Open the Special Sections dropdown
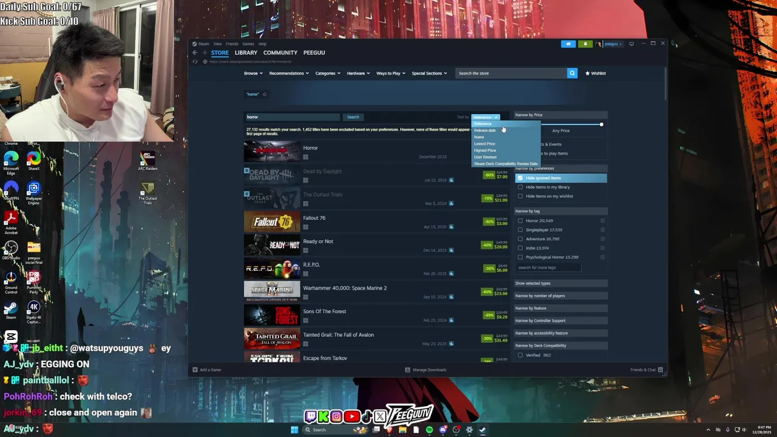Image resolution: width=777 pixels, height=437 pixels. pos(429,73)
